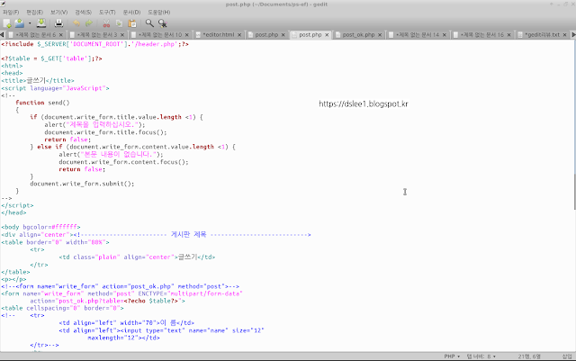Viewport: 576px width, 361px height.
Task: Select inactive post.php tab beside editor.html
Action: [x=266, y=34]
